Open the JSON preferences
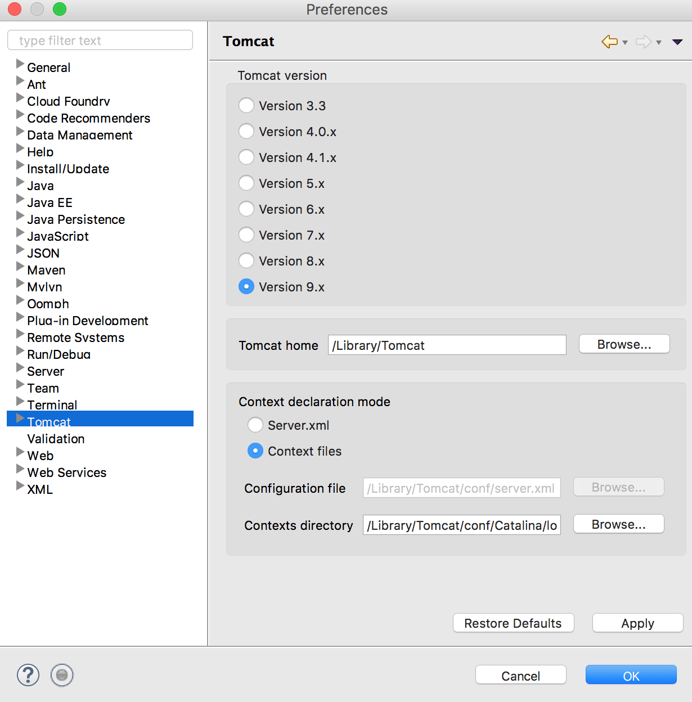This screenshot has height=702, width=692. [43, 253]
